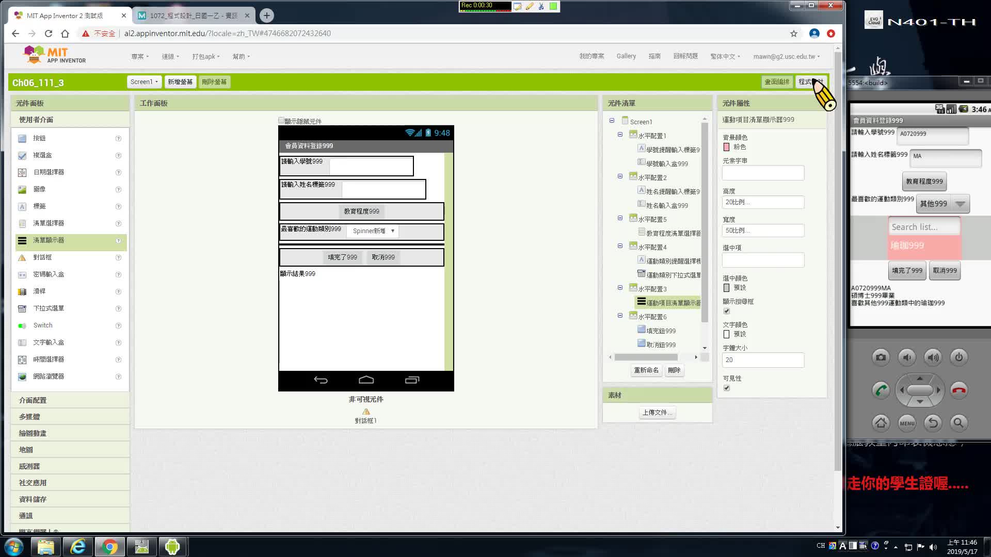The height and width of the screenshot is (557, 991).
Task: Click 新增螢幕 button
Action: (x=180, y=82)
